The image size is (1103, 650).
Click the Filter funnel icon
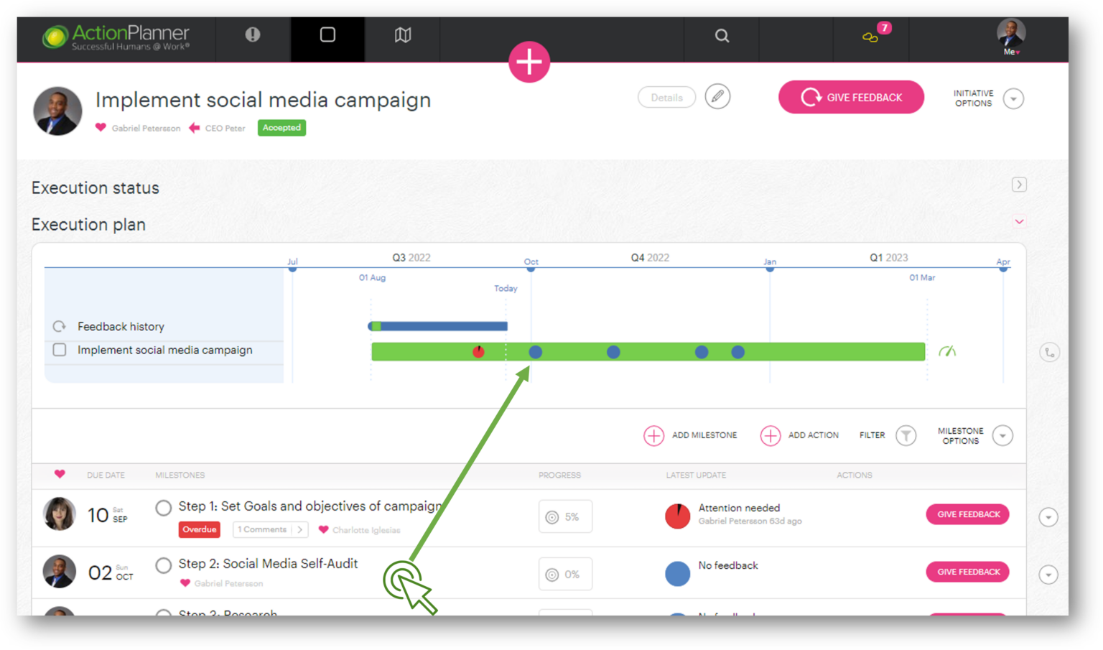(x=906, y=435)
